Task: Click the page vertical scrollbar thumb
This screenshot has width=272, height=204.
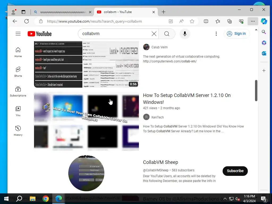Action: (256, 90)
